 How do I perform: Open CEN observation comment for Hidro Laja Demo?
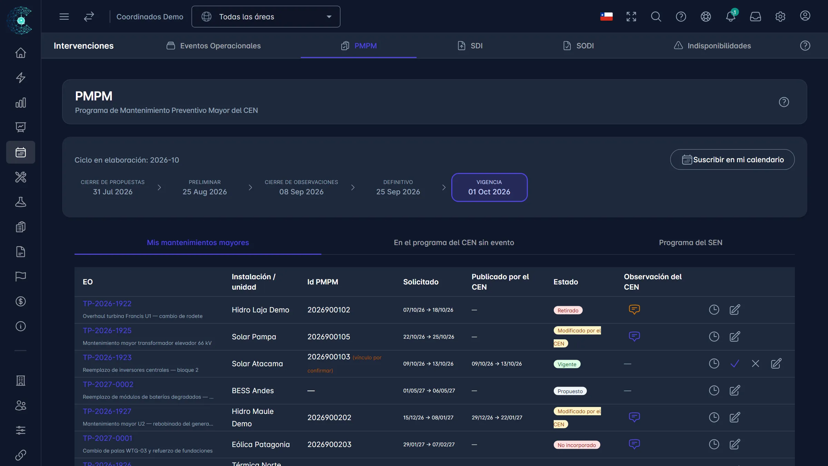coord(634,309)
